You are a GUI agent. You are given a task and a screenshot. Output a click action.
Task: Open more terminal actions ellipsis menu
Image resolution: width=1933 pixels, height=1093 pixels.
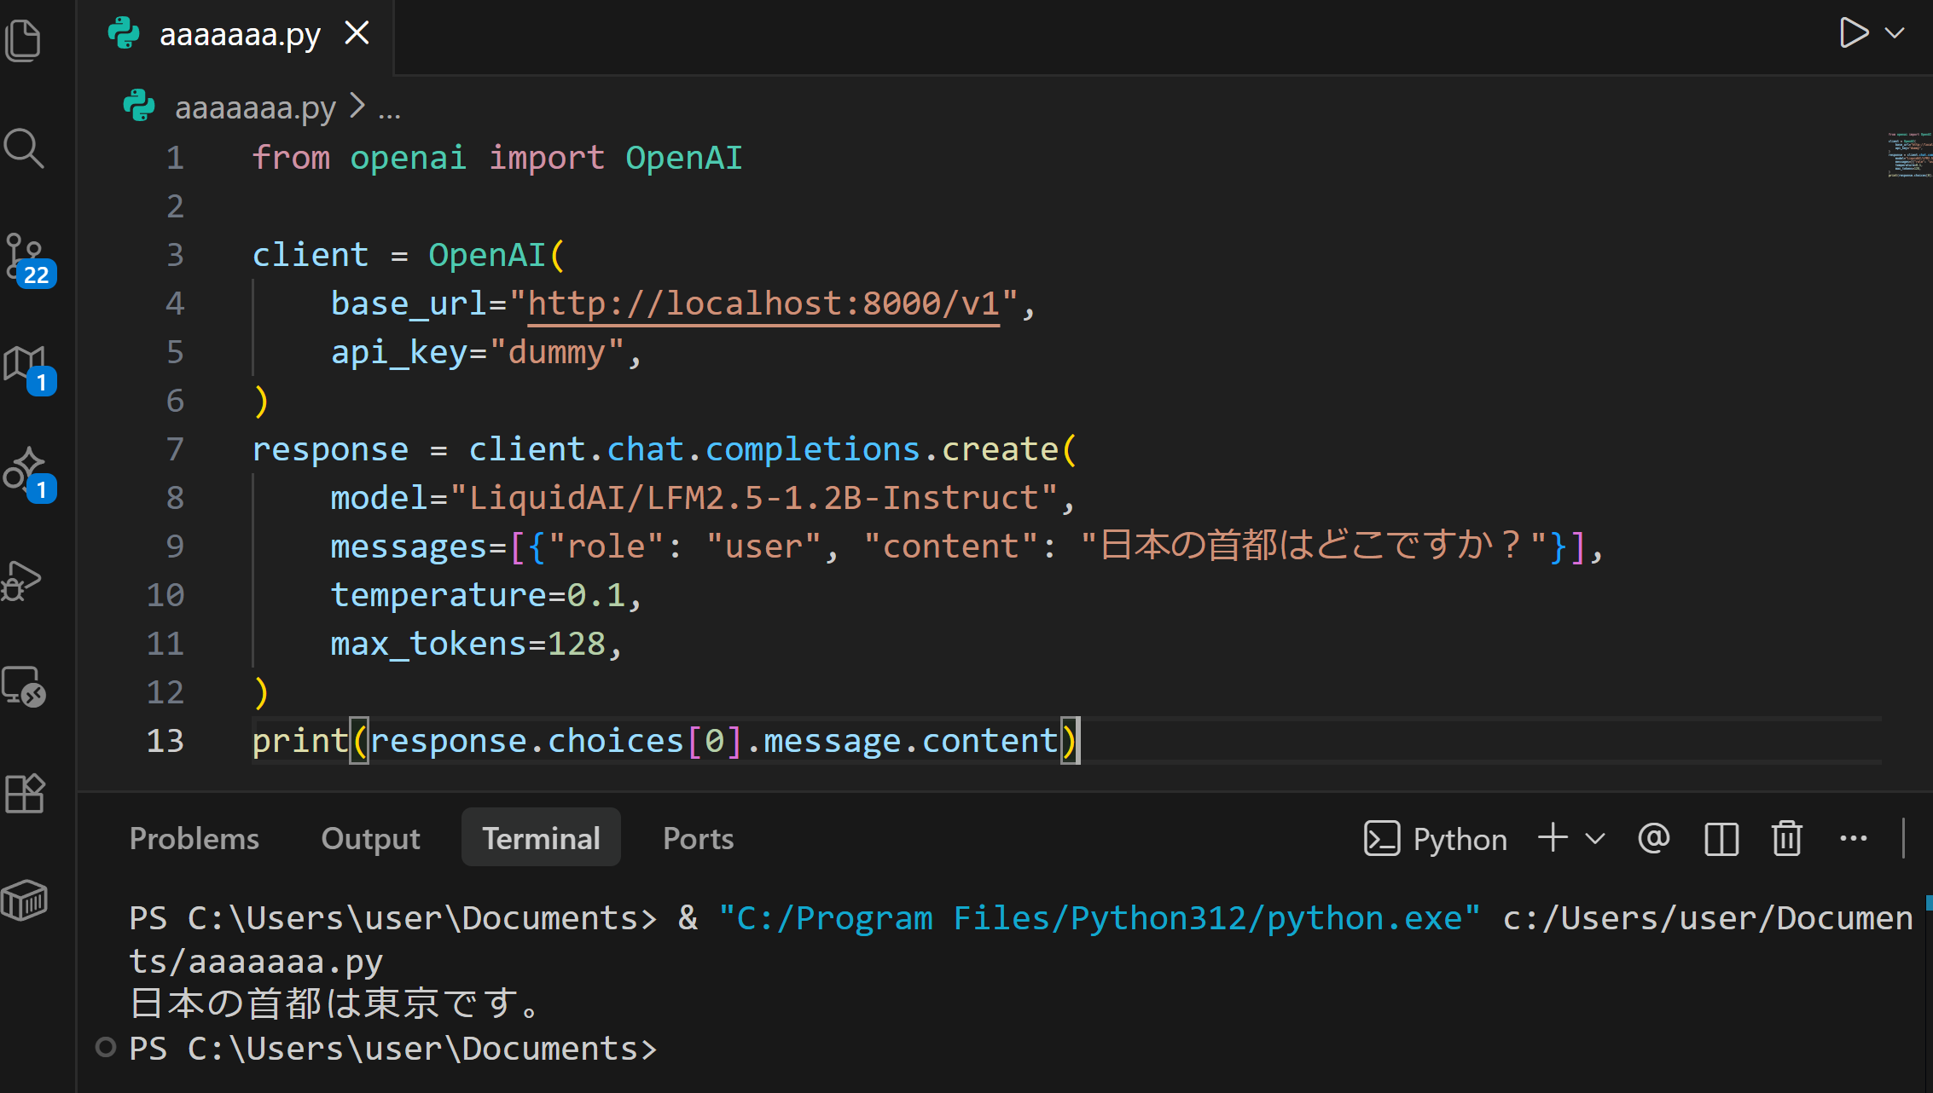[x=1854, y=839]
